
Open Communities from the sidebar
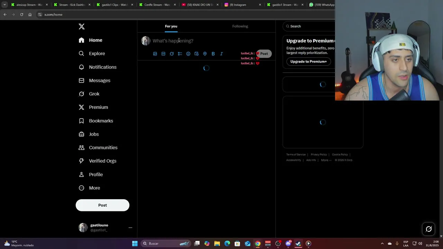tap(98, 148)
